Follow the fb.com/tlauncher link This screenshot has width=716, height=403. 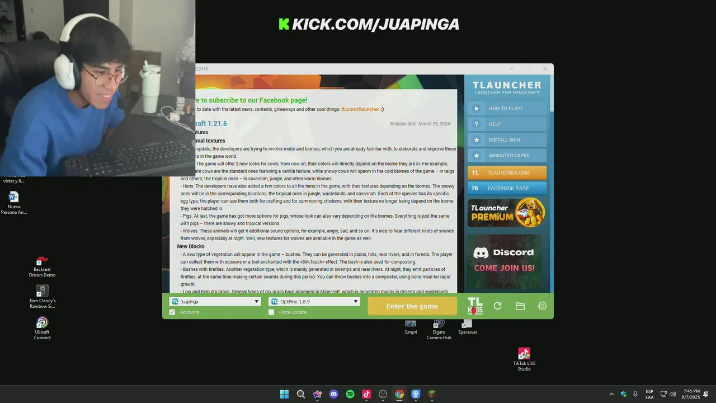(360, 109)
